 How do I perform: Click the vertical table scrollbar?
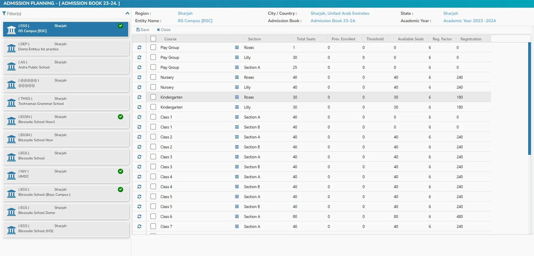(x=529, y=98)
